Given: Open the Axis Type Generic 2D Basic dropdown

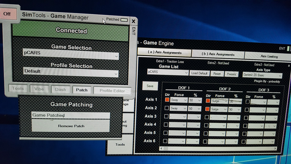Looking at the screenshot, I should (x=262, y=75).
